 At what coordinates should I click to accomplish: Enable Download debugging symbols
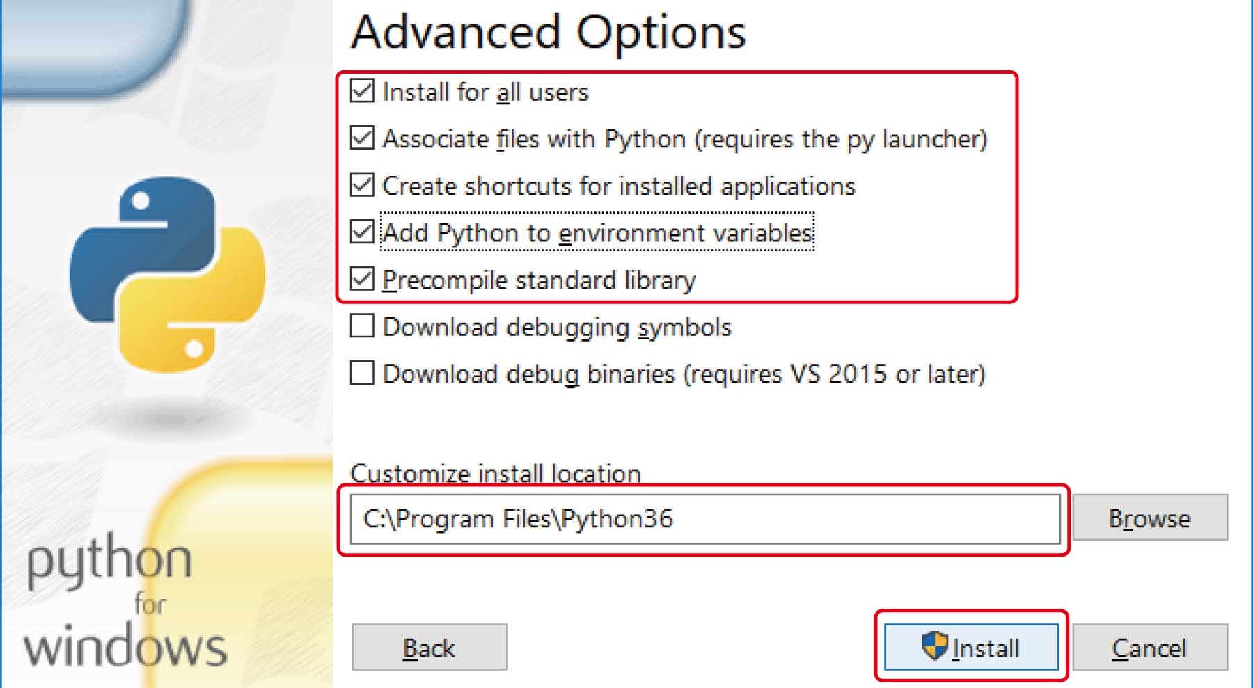point(362,326)
